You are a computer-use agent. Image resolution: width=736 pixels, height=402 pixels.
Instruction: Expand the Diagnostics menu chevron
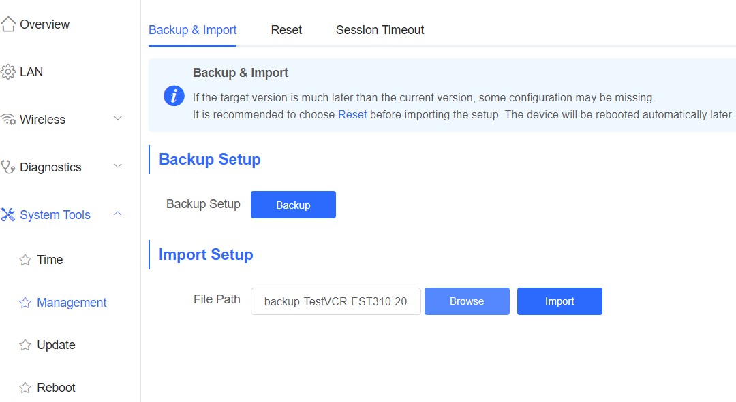coord(117,167)
